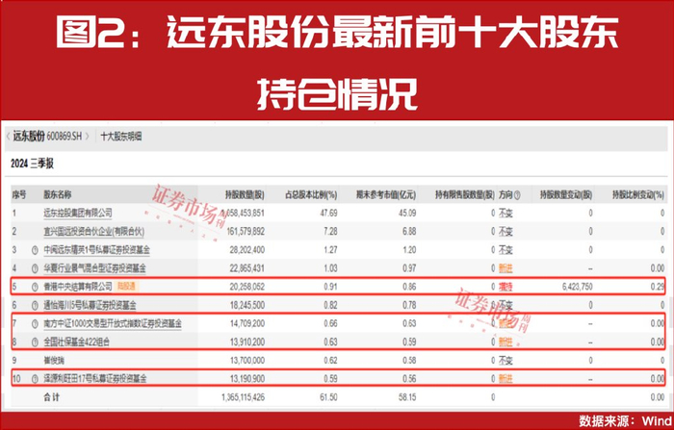
Task: Sort by 占总股本比例(%) column header
Action: [x=312, y=195]
